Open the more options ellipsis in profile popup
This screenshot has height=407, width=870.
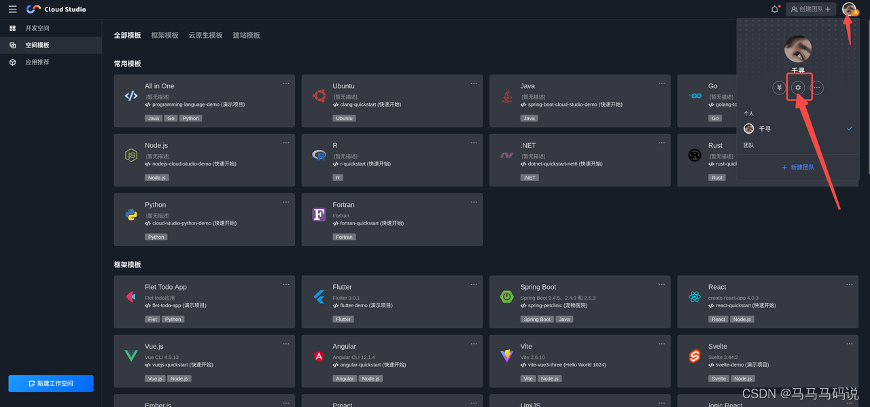(x=817, y=88)
